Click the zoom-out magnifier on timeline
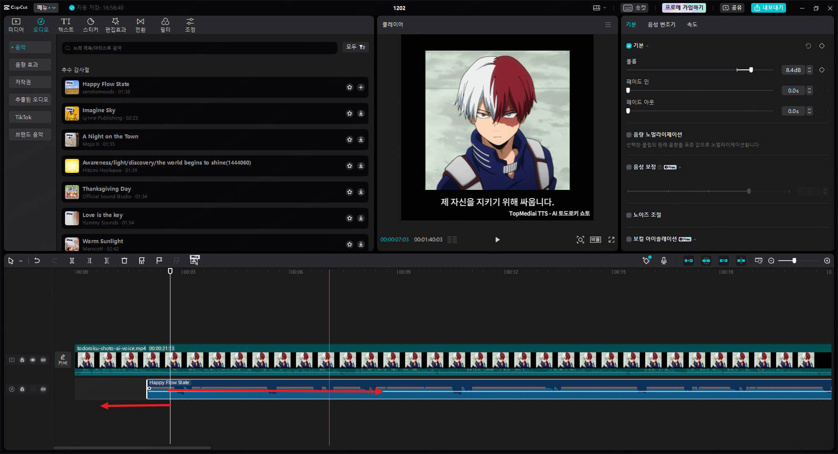Screen dimensions: 838x454 point(771,261)
